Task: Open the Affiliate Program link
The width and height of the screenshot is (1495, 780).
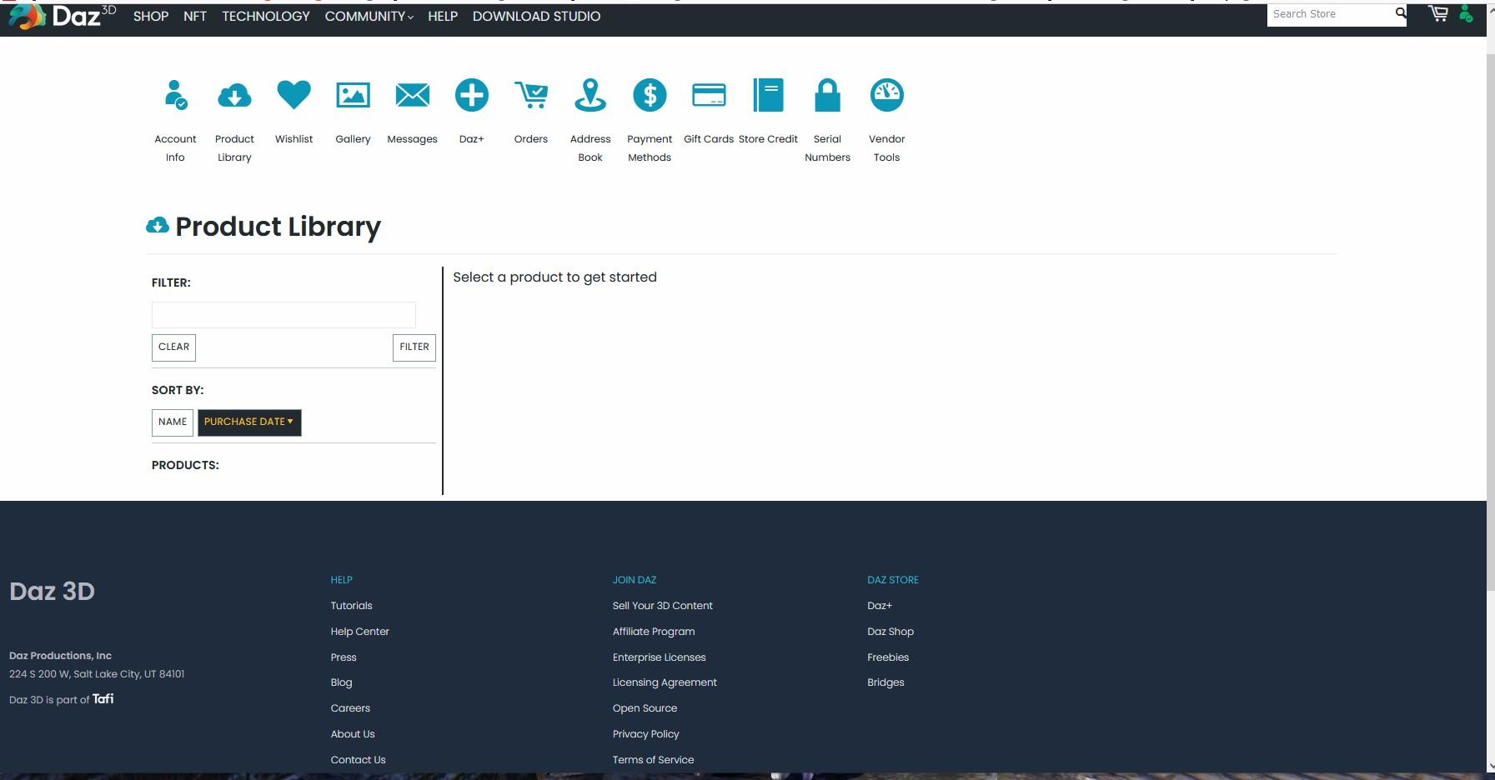Action: pos(654,632)
